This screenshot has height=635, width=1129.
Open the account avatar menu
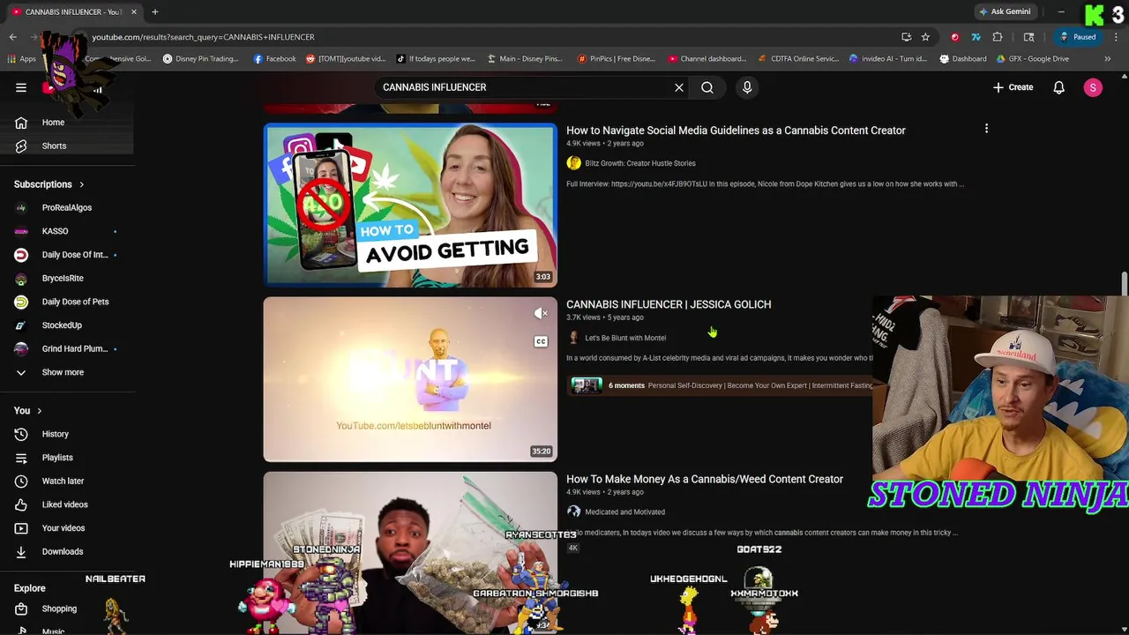click(x=1093, y=87)
